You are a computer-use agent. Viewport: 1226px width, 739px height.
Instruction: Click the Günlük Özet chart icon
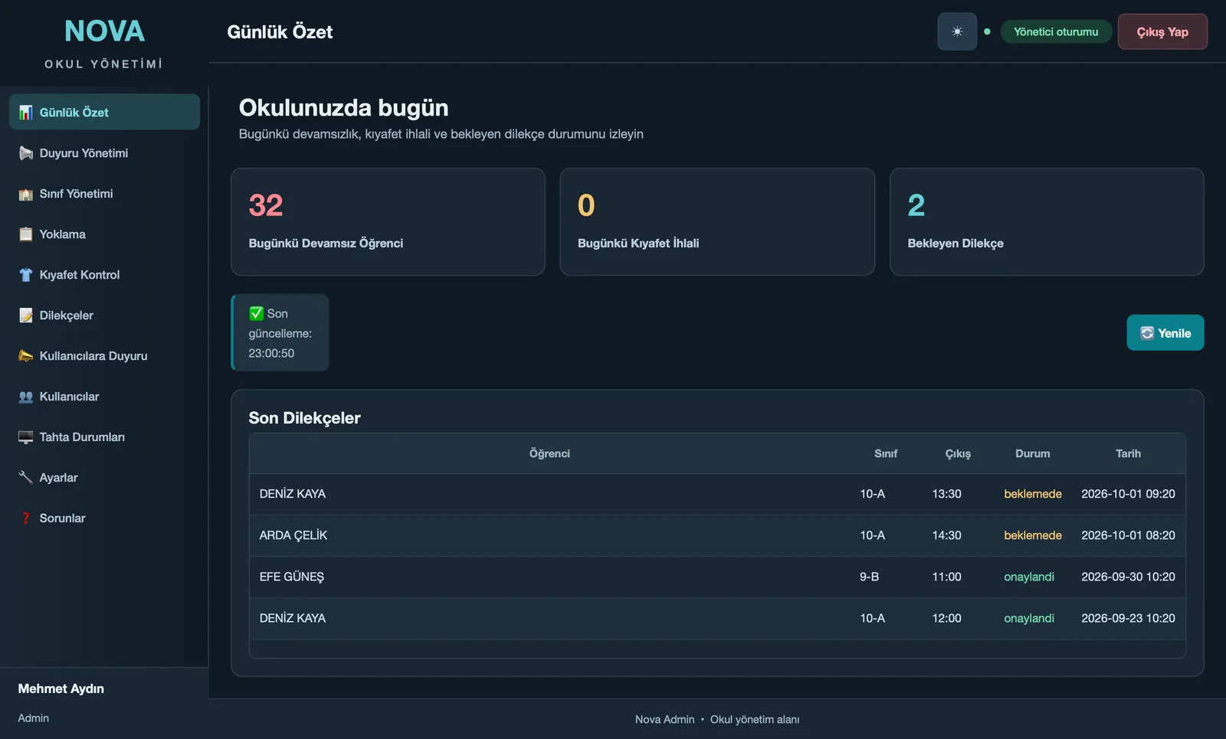click(x=25, y=113)
